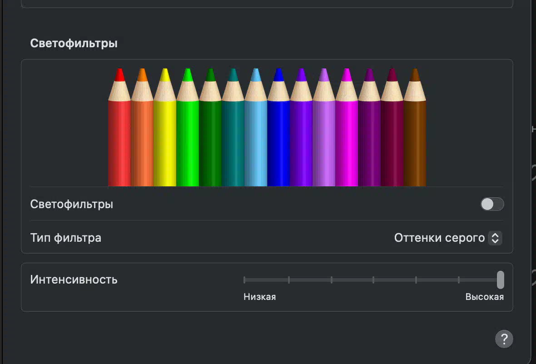Click the Интенсивность slider handle
The image size is (536, 364).
coord(500,280)
